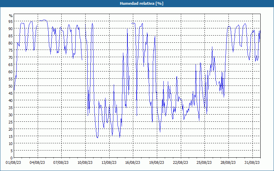274x171 pixels.
Task: Select the 22/08/23 date label
Action: (x=180, y=163)
